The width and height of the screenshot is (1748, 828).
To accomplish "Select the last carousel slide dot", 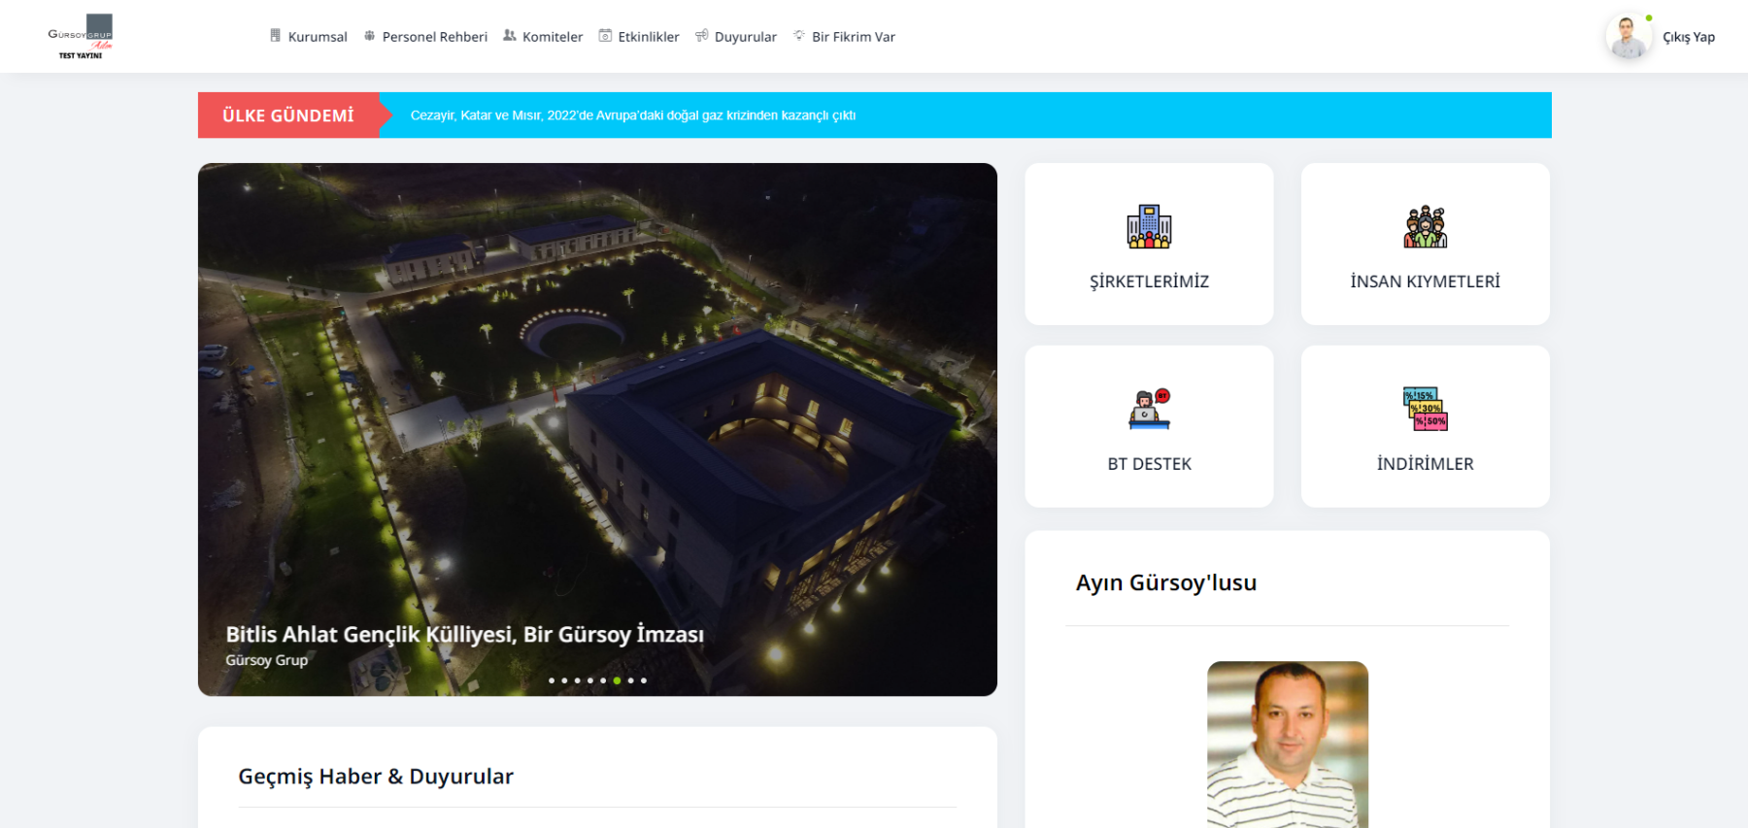I will (644, 680).
